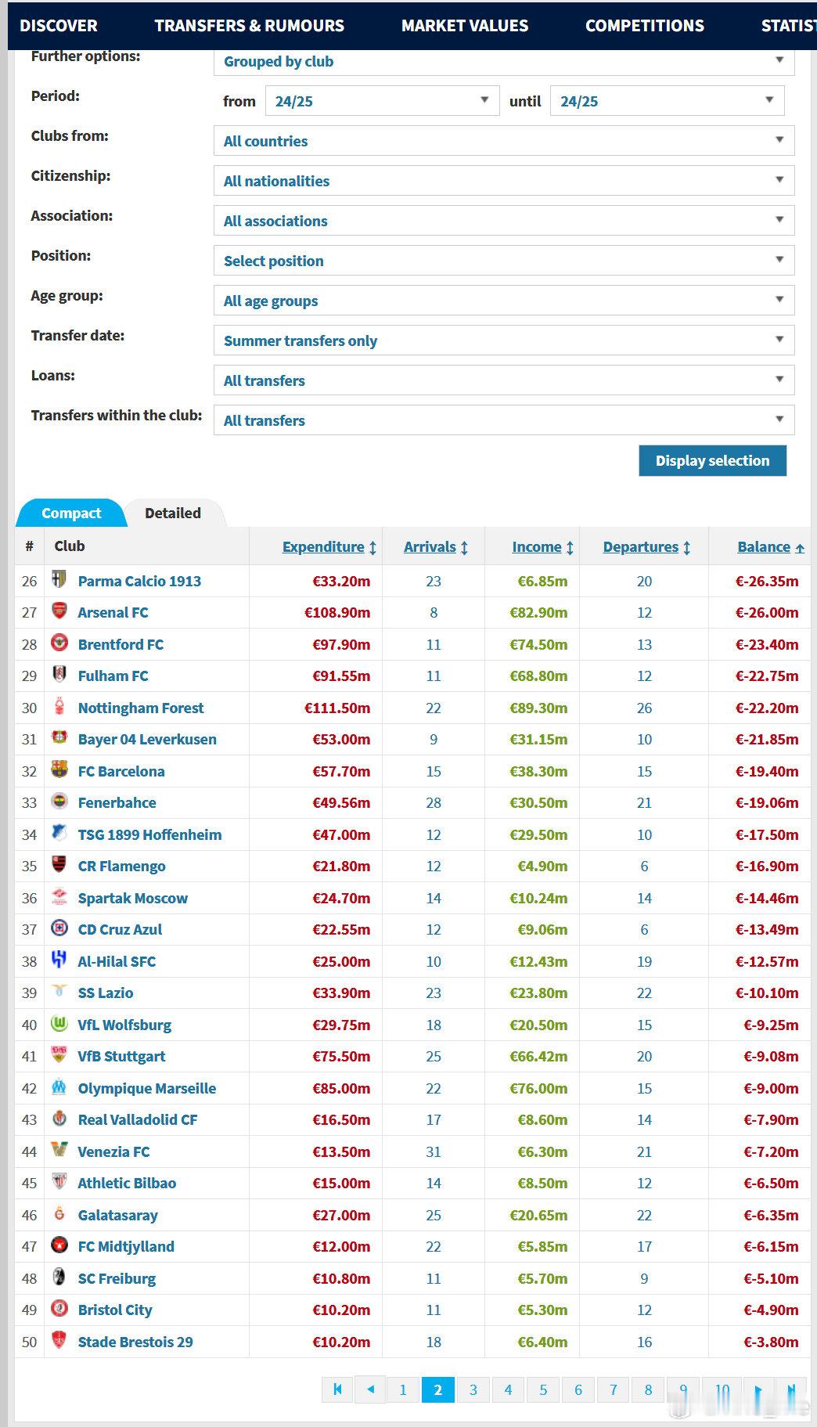Click the Fulham FC club crest
Viewport: 817px width, 1427px height.
pyautogui.click(x=59, y=674)
